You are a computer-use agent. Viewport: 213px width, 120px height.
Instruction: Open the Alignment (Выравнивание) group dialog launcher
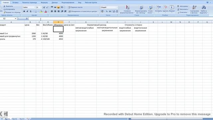[98, 15]
